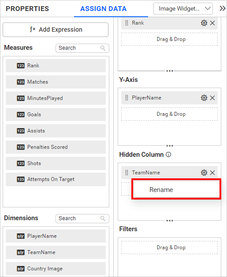
Task: Open Image Widget dropdown
Action: coord(183,8)
